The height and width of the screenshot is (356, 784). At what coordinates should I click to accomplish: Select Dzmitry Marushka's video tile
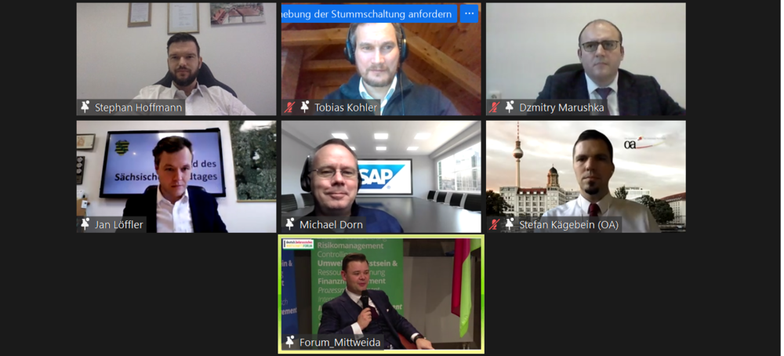point(586,59)
